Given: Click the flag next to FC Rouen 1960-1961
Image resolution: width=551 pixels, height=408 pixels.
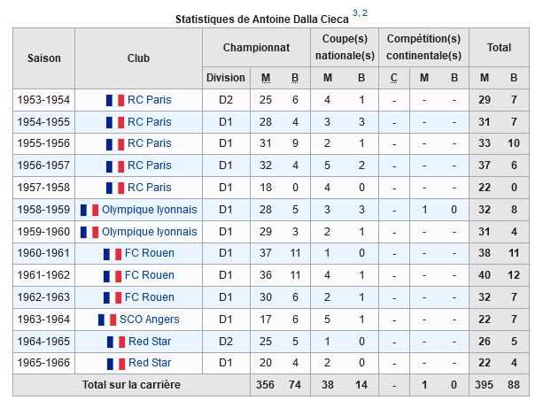Looking at the screenshot, I should coord(113,253).
